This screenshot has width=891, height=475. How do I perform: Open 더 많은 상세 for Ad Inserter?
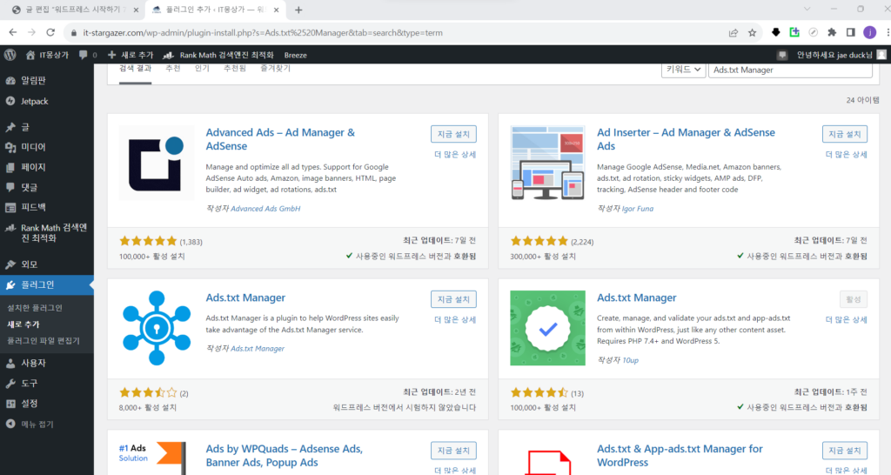[x=846, y=155]
